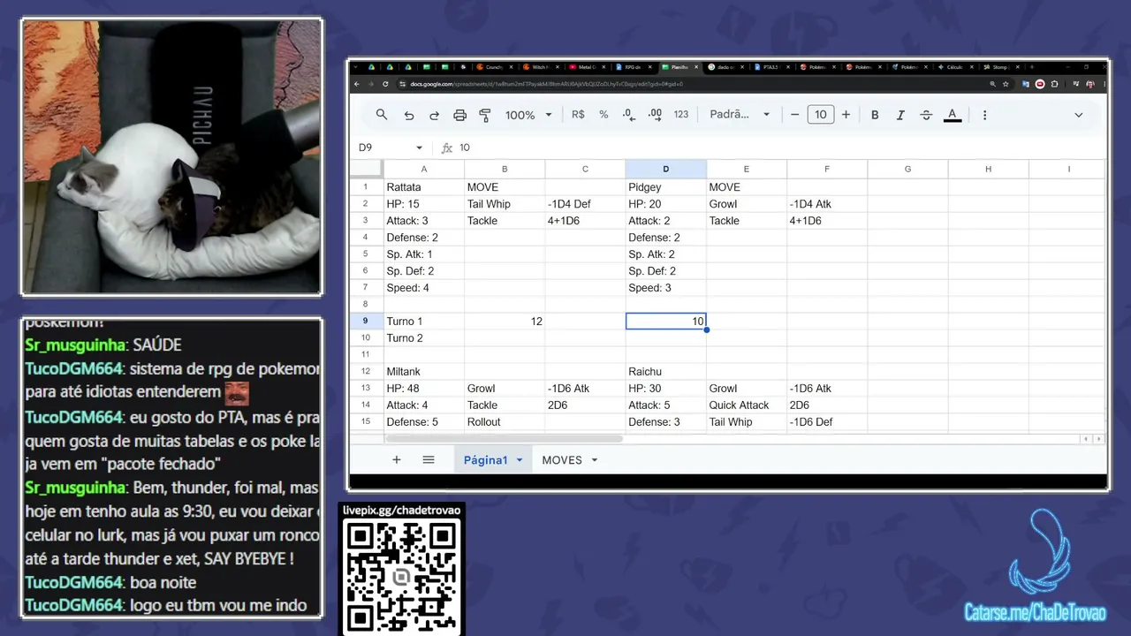This screenshot has width=1131, height=636.
Task: Click the search menus magnifier icon
Action: coord(382,115)
